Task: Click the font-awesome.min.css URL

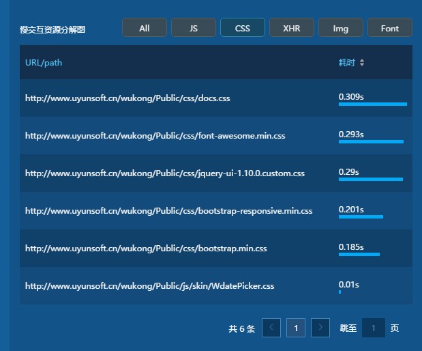Action: (x=155, y=136)
